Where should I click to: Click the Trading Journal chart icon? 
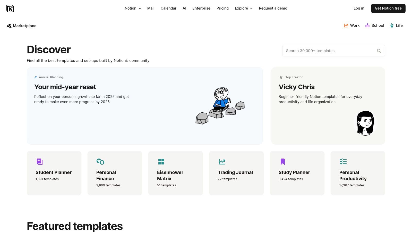[222, 162]
